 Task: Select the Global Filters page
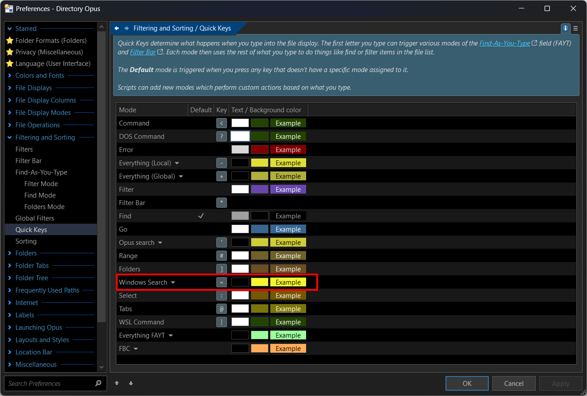(35, 218)
